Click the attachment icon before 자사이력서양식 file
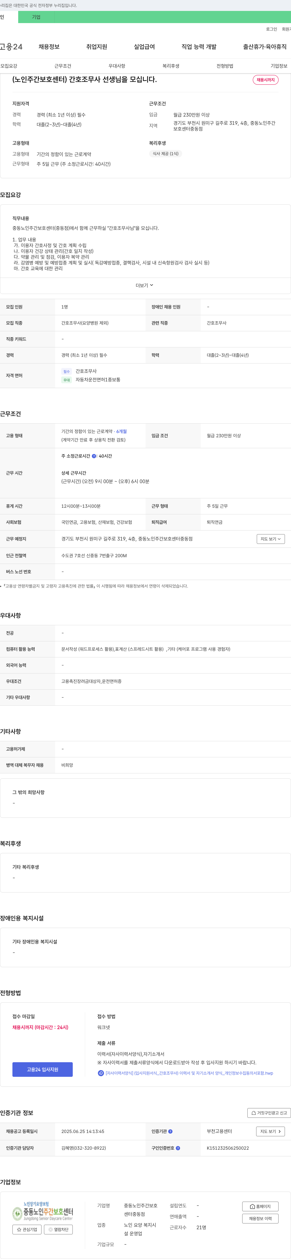Viewport: 291px width, 1259px height. 101,1073
